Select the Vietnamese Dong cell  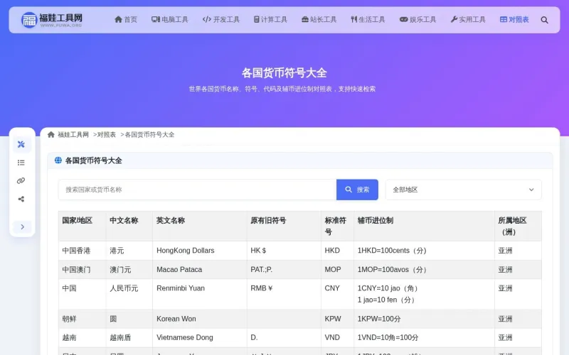200,338
